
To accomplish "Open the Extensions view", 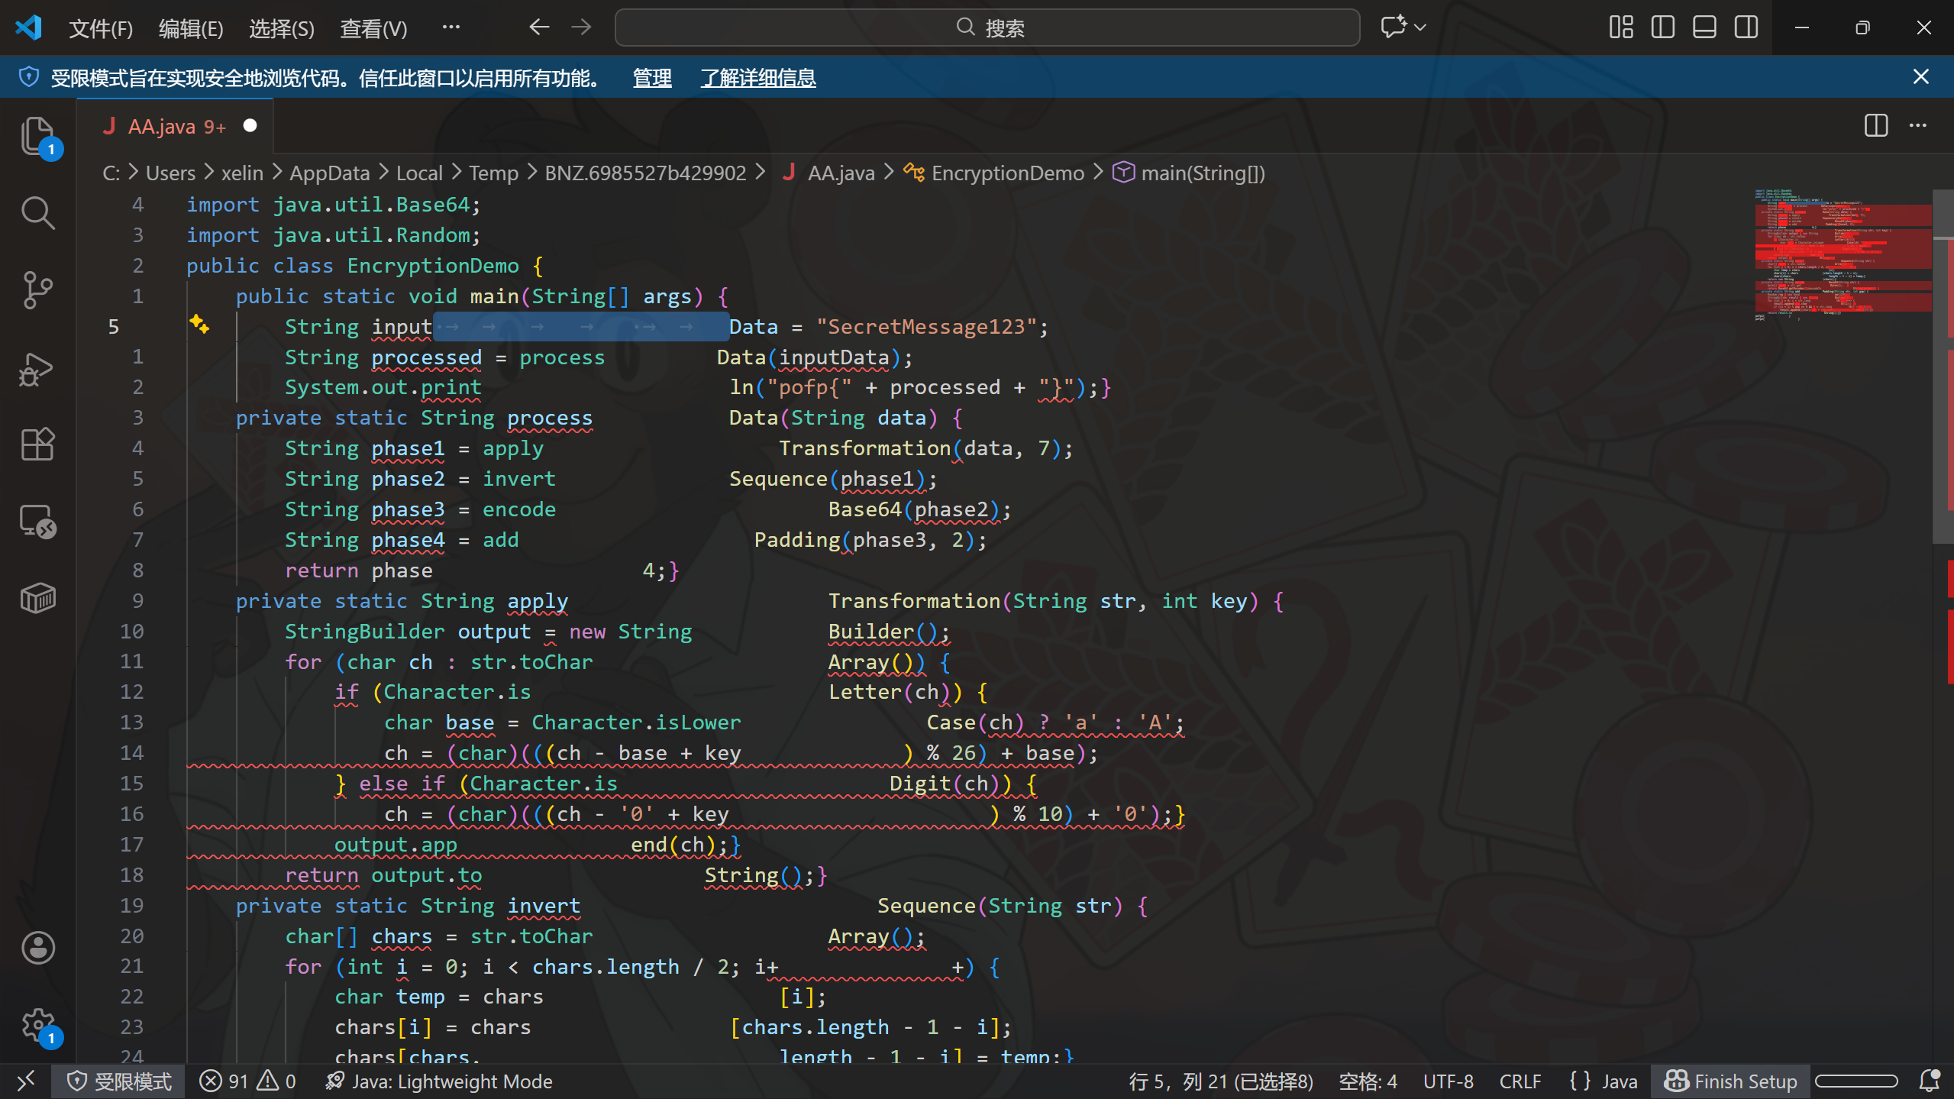I will 37,444.
